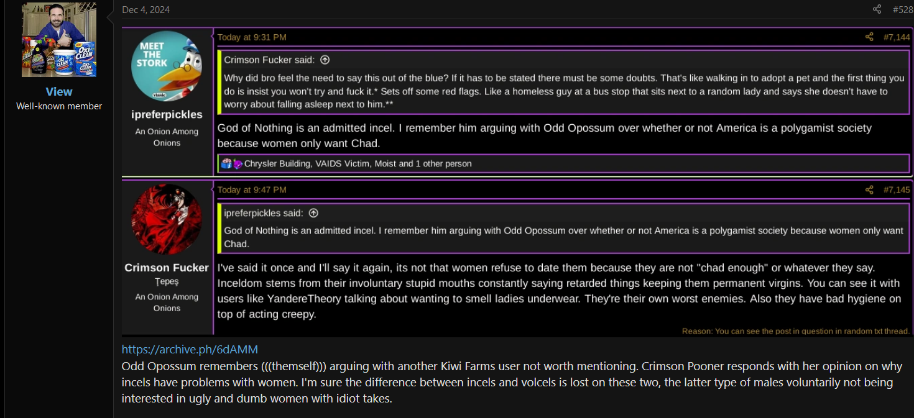Open Crimson Fucker's red anime avatar

pyautogui.click(x=167, y=219)
